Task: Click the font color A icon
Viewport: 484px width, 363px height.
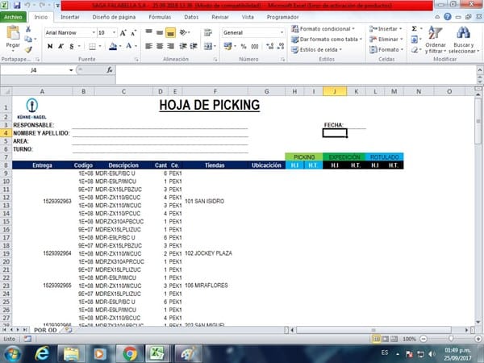Action: click(129, 46)
